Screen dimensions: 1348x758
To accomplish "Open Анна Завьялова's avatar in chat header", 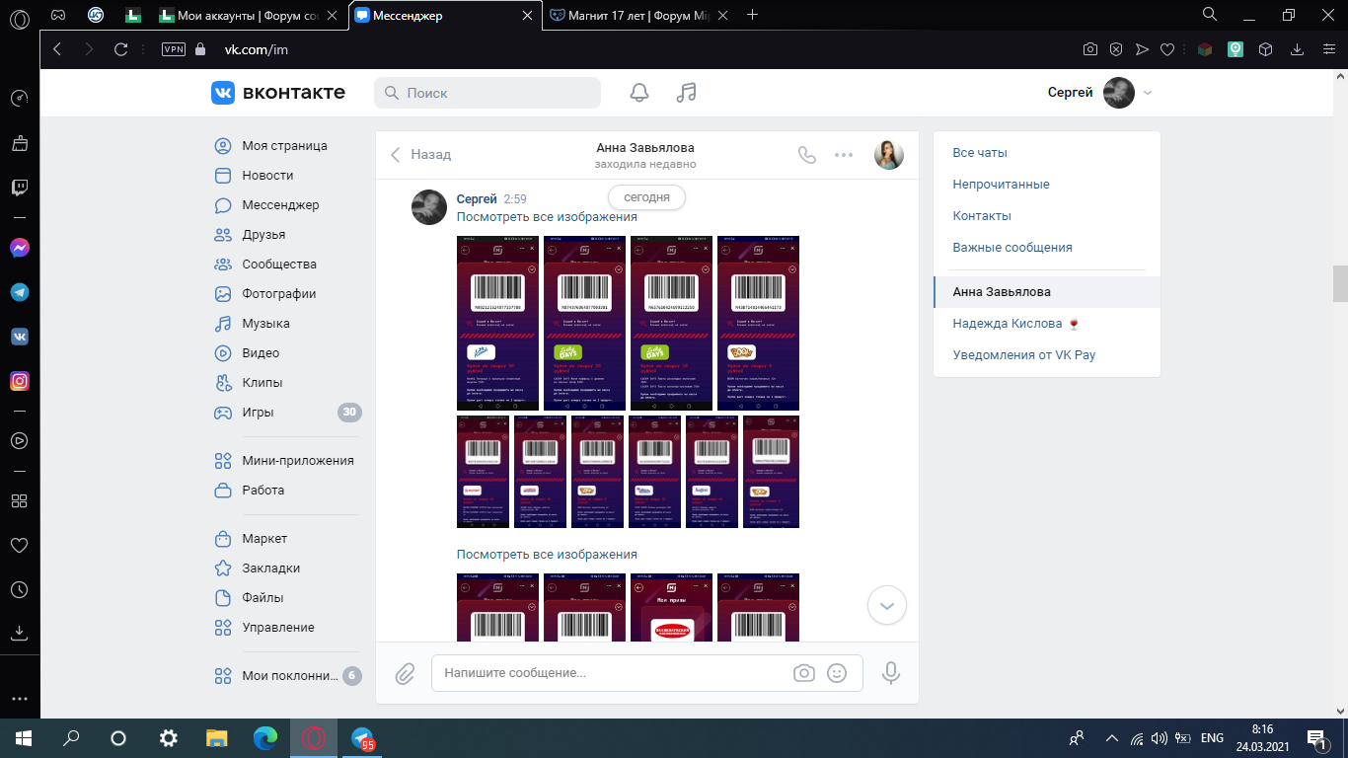I will click(889, 155).
